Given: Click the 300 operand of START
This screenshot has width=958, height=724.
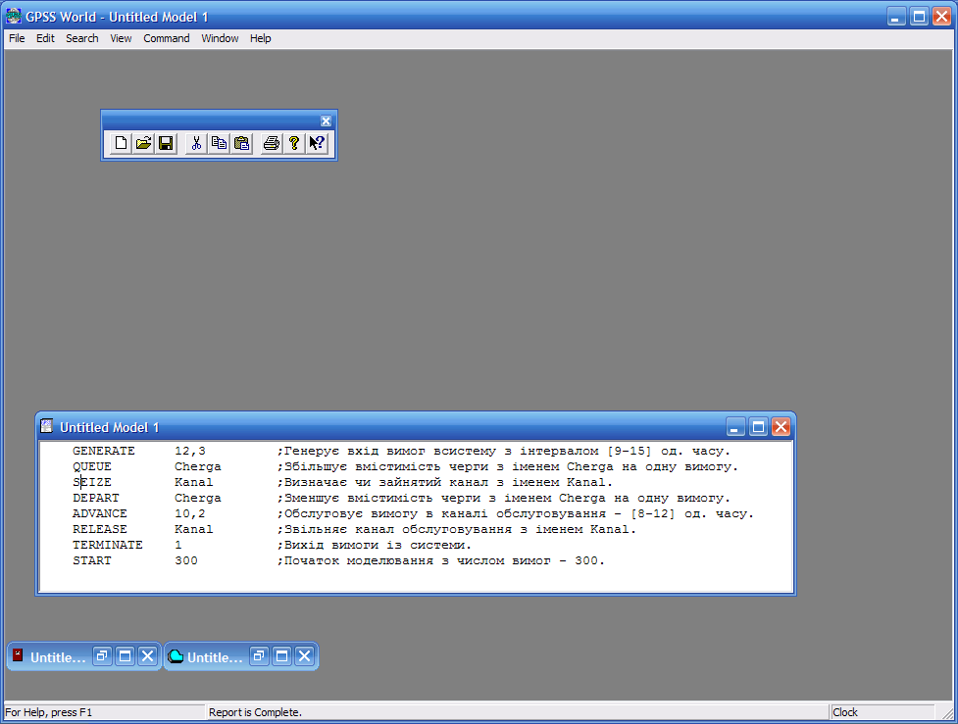Looking at the screenshot, I should coord(185,561).
